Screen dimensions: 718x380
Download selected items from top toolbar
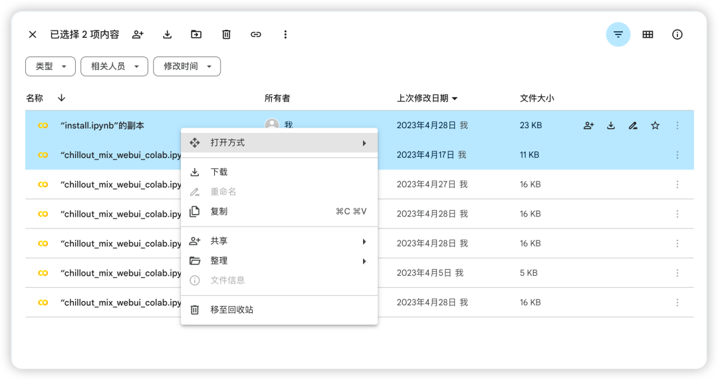point(167,35)
